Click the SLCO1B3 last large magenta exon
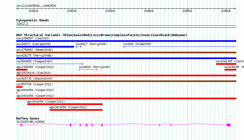 [229, 125]
